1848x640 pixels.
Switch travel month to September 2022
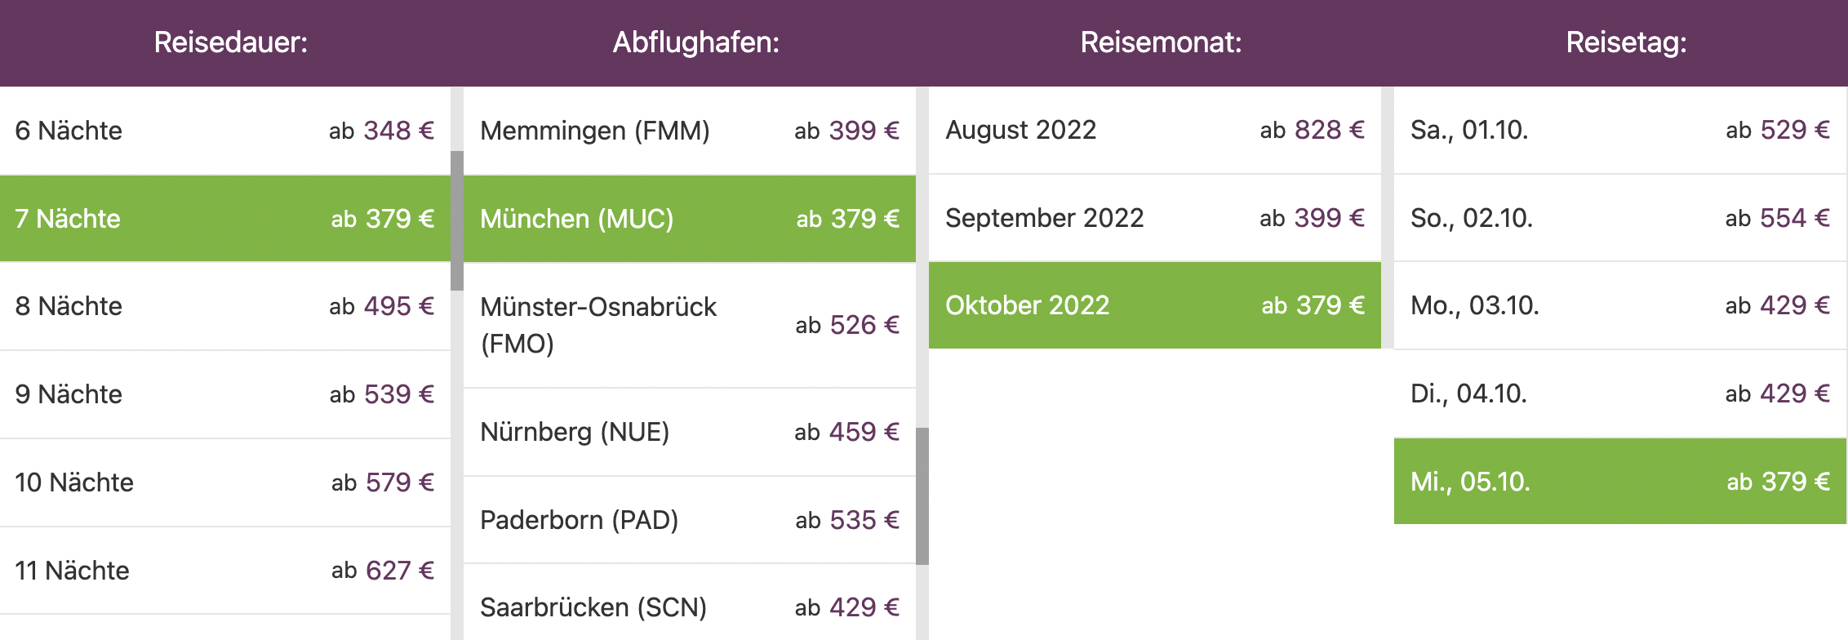coord(1155,218)
